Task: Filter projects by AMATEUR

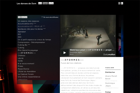Action: pos(24,17)
